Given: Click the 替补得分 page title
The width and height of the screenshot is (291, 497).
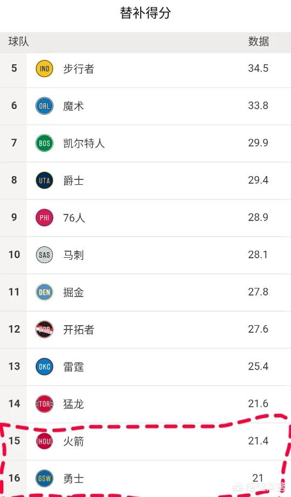Looking at the screenshot, I should (x=145, y=13).
